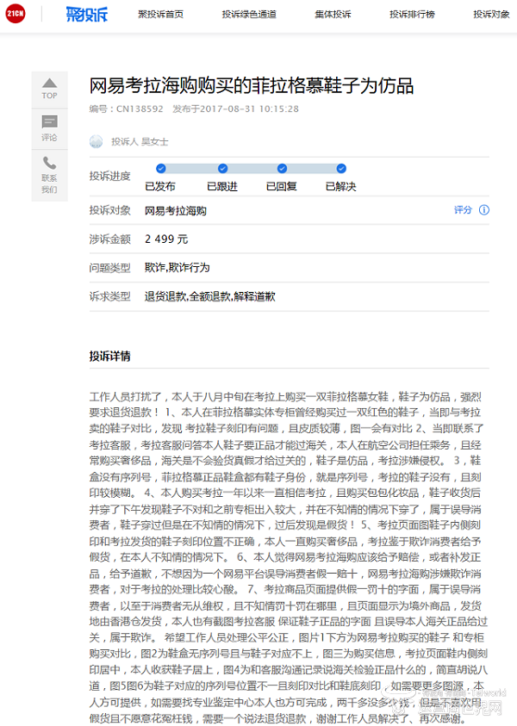Click the 21CN red logo icon
517x726 pixels.
15,15
